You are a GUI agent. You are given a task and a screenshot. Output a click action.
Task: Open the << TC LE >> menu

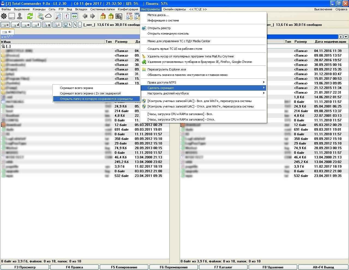click(198, 9)
